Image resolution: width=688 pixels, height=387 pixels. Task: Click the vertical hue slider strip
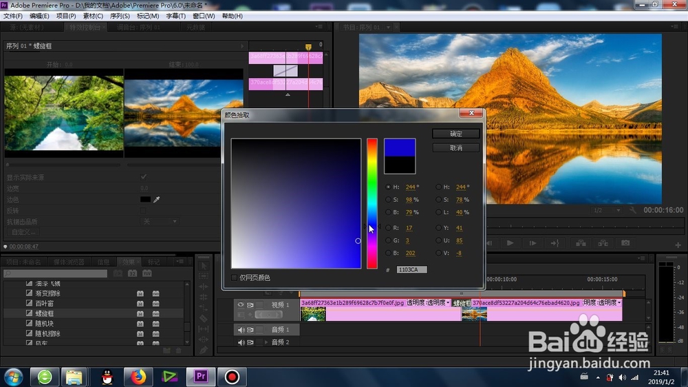(x=372, y=203)
